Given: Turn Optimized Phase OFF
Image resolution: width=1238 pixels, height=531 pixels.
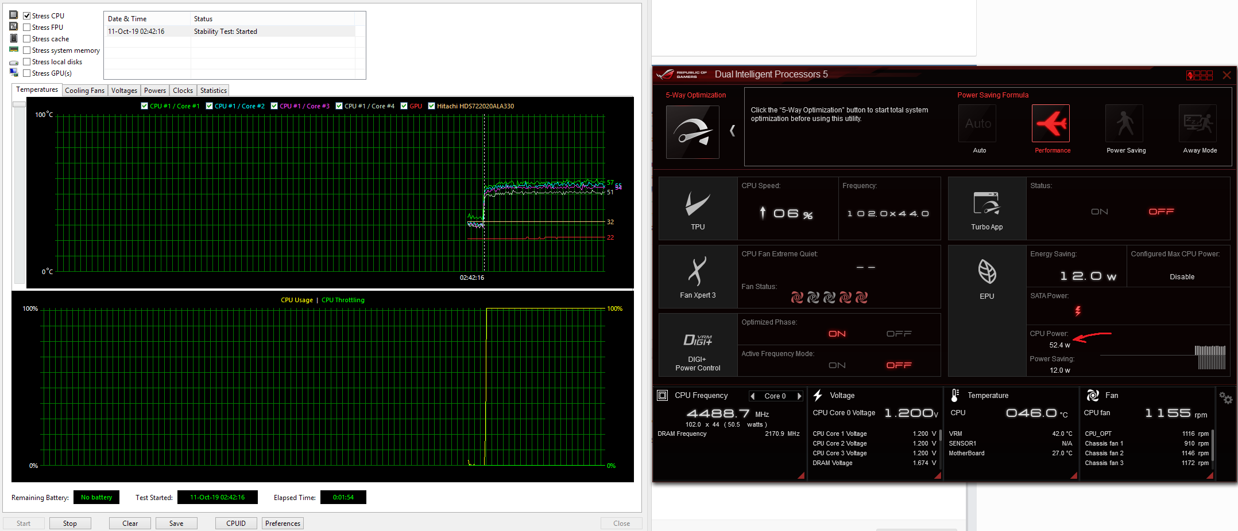Looking at the screenshot, I should click(899, 334).
